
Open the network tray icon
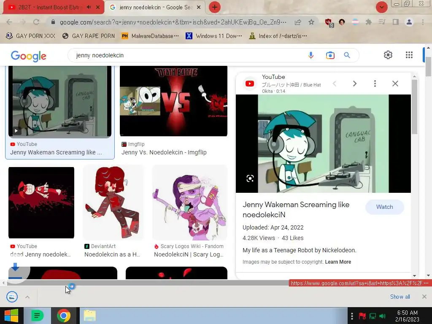click(x=373, y=316)
